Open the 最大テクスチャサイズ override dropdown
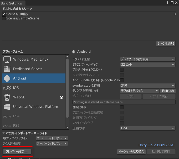Screen dimensions: 179x159 tap(52, 138)
